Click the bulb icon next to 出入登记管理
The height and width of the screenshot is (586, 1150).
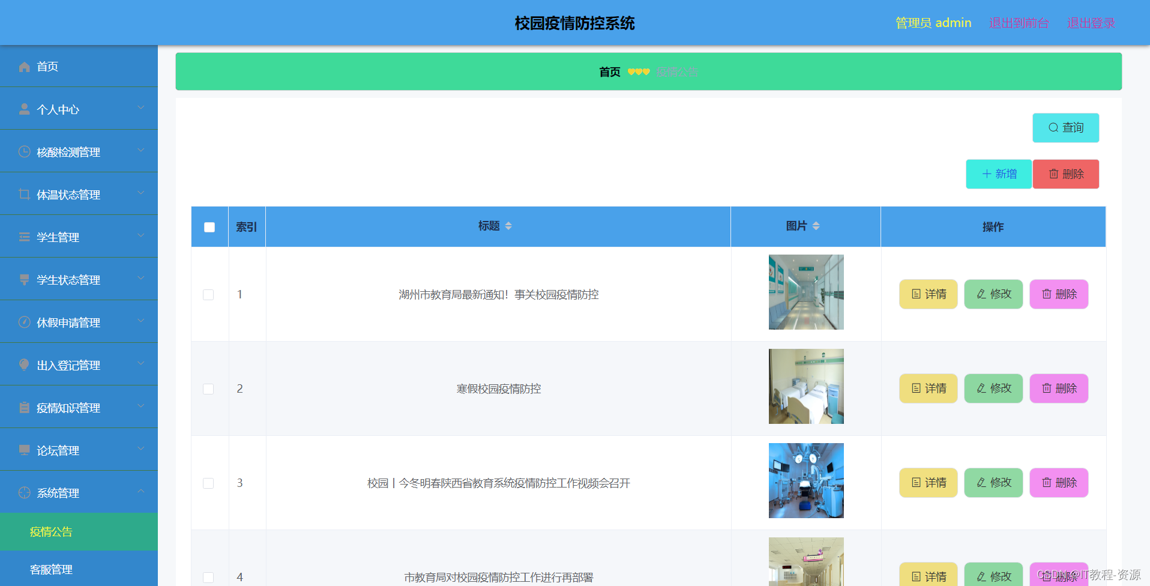coord(24,365)
